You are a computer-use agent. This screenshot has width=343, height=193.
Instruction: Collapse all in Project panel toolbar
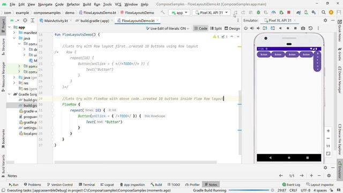pyautogui.click(x=32, y=20)
